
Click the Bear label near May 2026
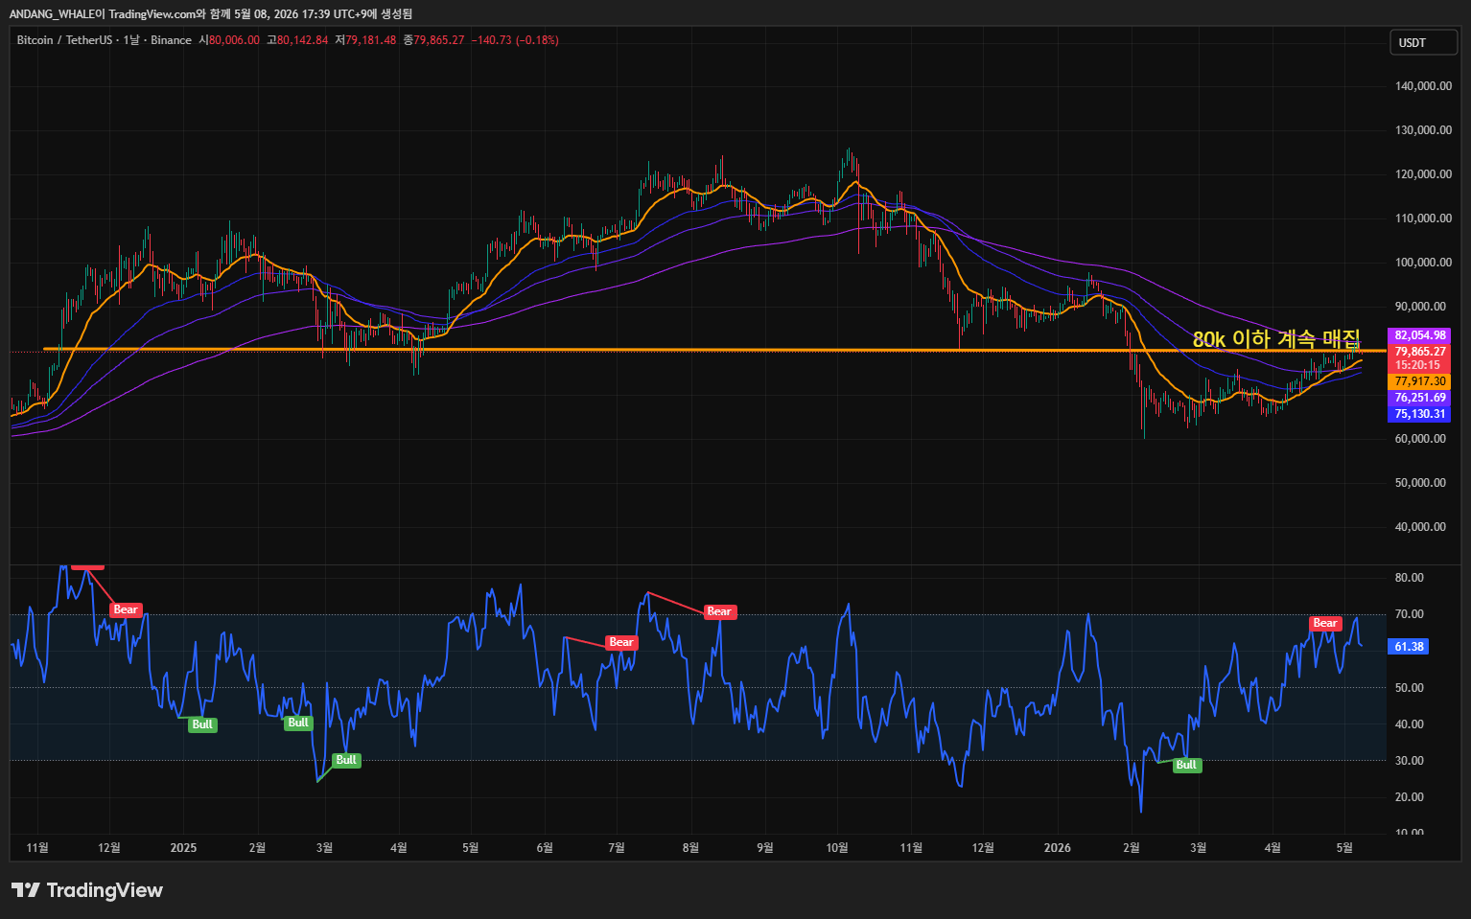point(1325,624)
